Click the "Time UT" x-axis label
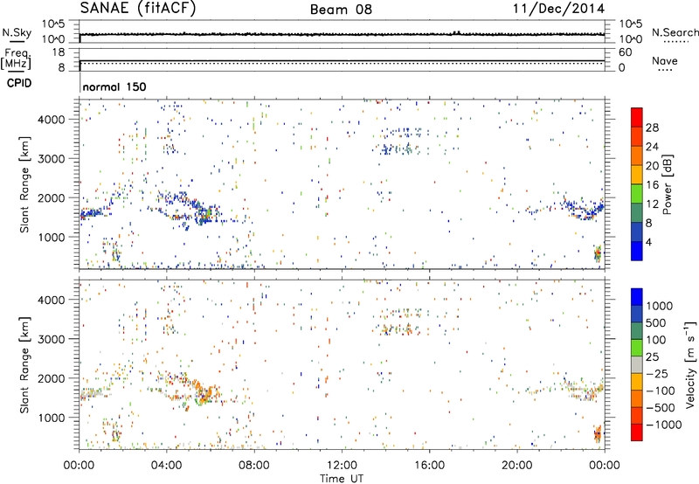This screenshot has height=484, width=699. click(342, 479)
